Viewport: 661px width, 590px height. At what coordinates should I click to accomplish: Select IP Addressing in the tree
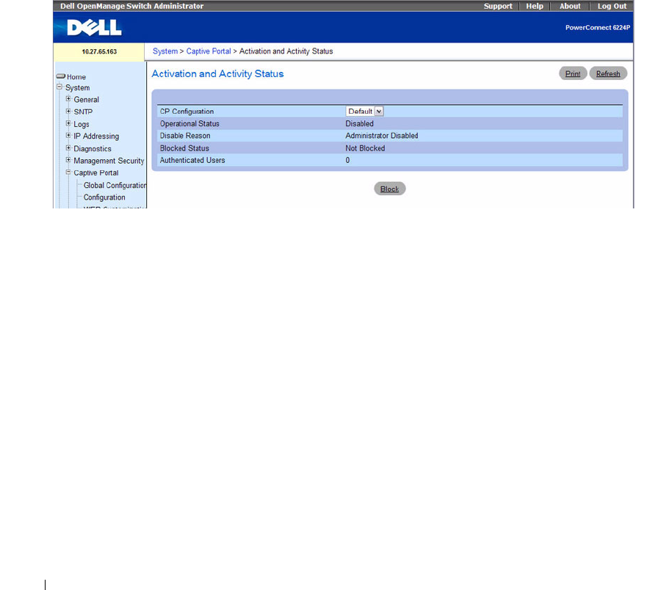coord(96,136)
